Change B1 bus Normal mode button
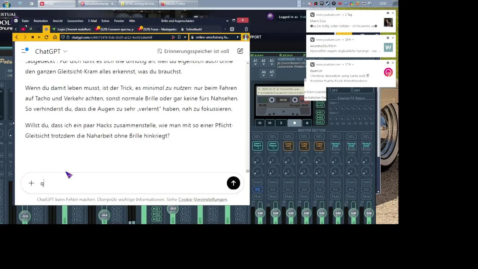This screenshot has width=478, height=269. pyautogui.click(x=335, y=146)
